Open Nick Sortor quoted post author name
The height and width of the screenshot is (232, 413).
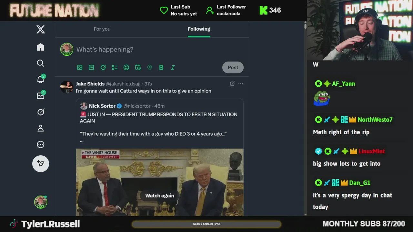click(102, 106)
